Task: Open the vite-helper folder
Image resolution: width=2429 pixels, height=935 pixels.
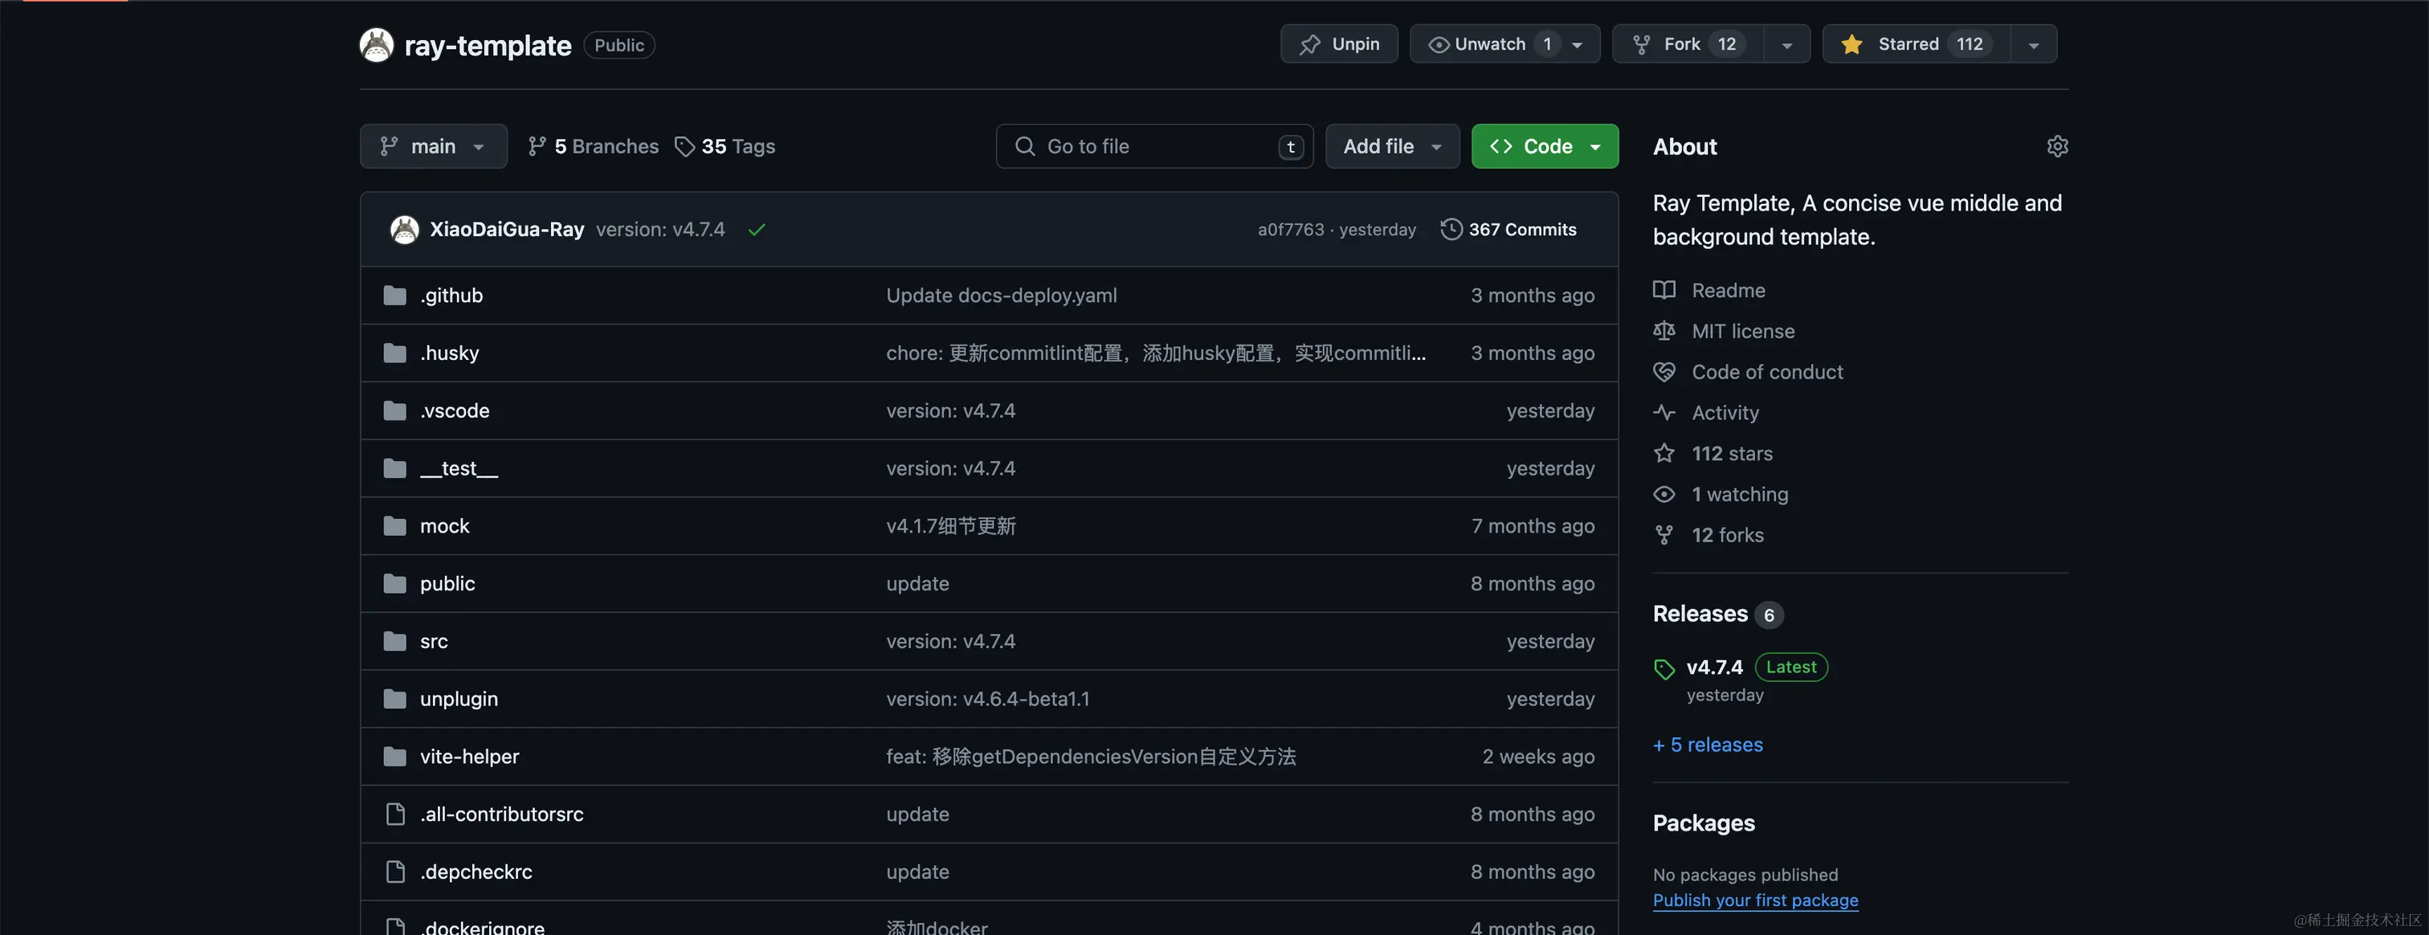Action: [x=470, y=756]
